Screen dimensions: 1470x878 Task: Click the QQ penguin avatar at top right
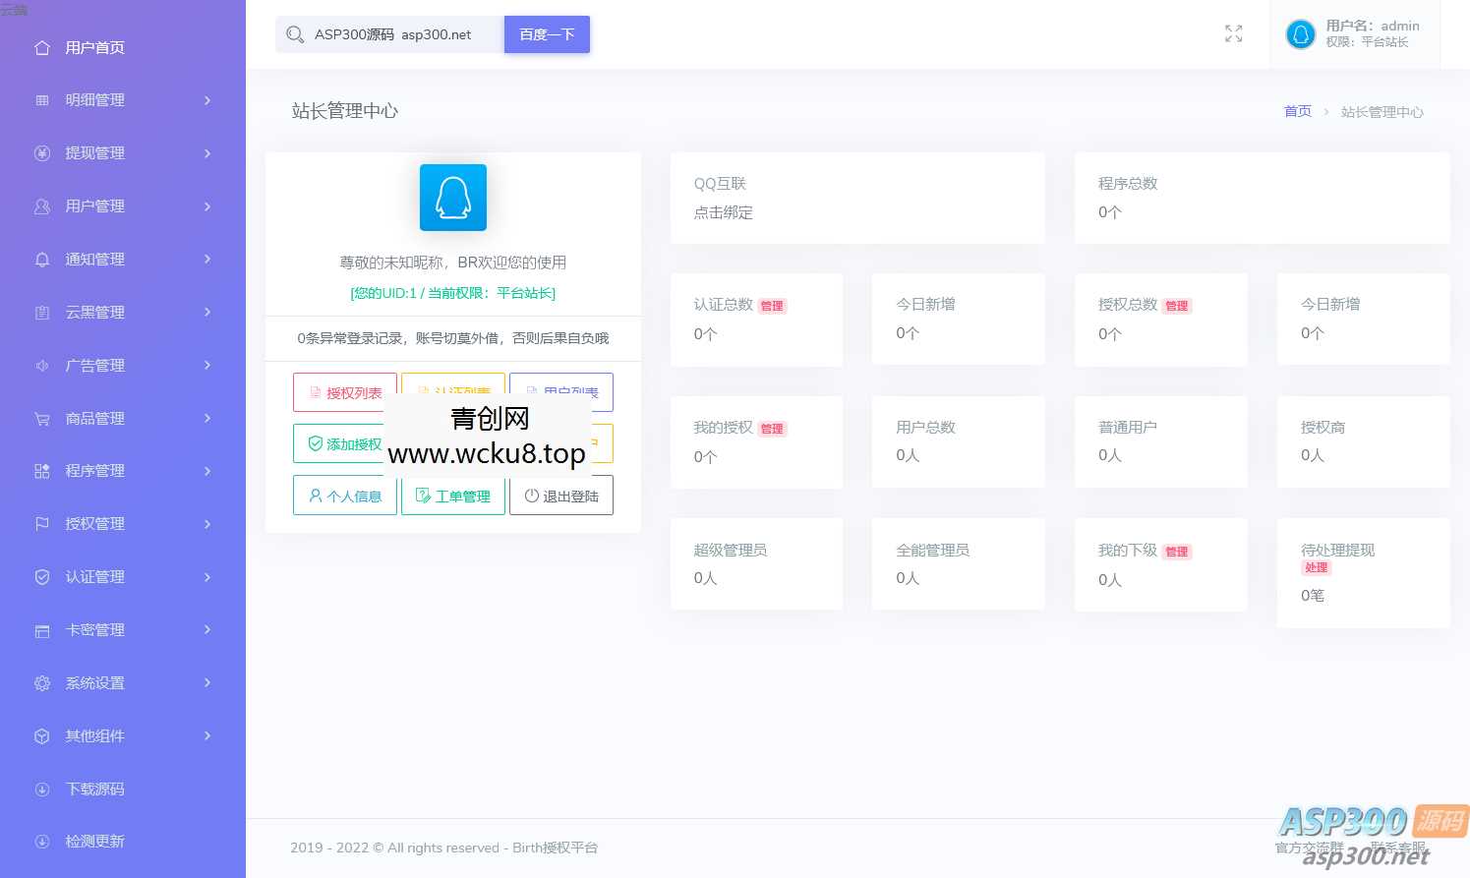coord(1300,33)
